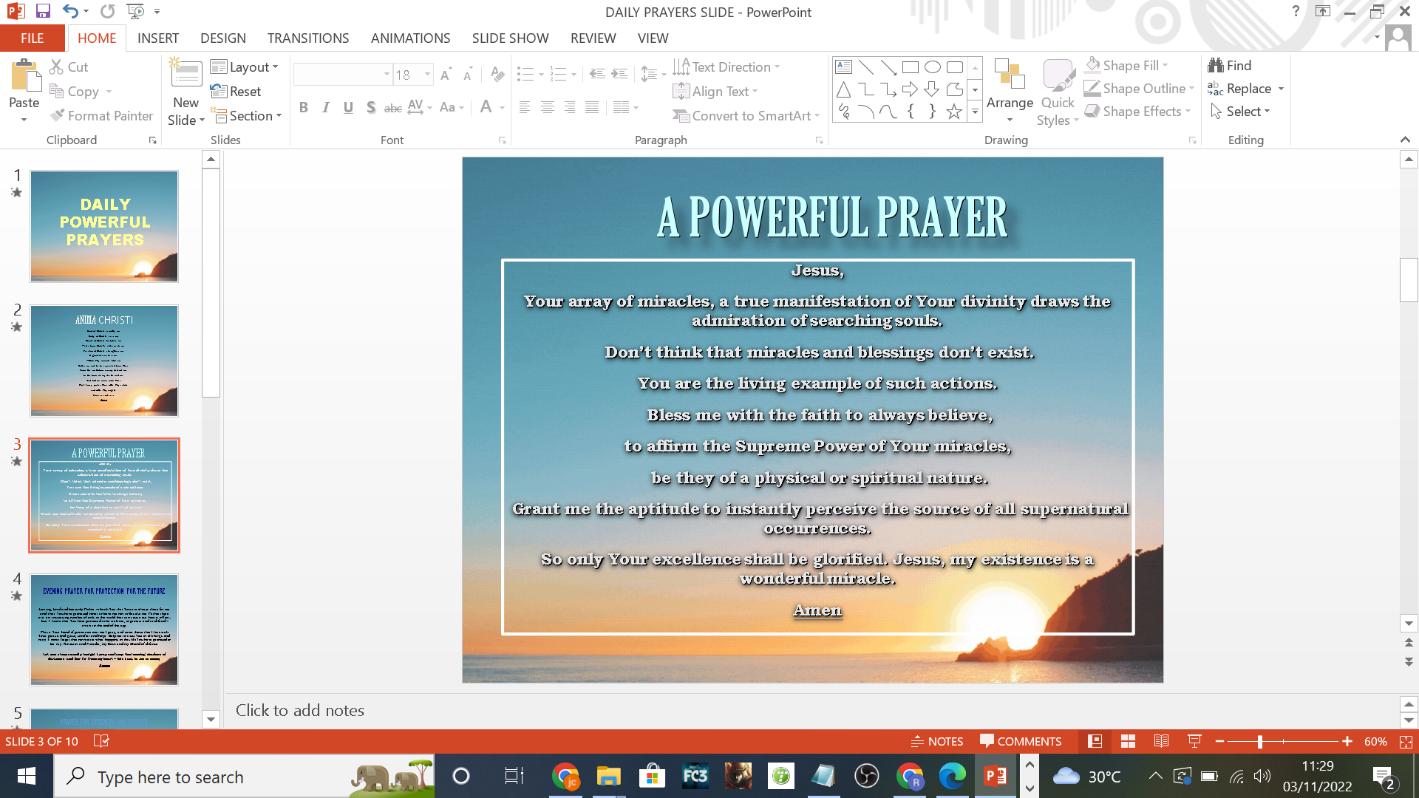The image size is (1419, 798).
Task: Switch to Normal view icon
Action: [1095, 741]
